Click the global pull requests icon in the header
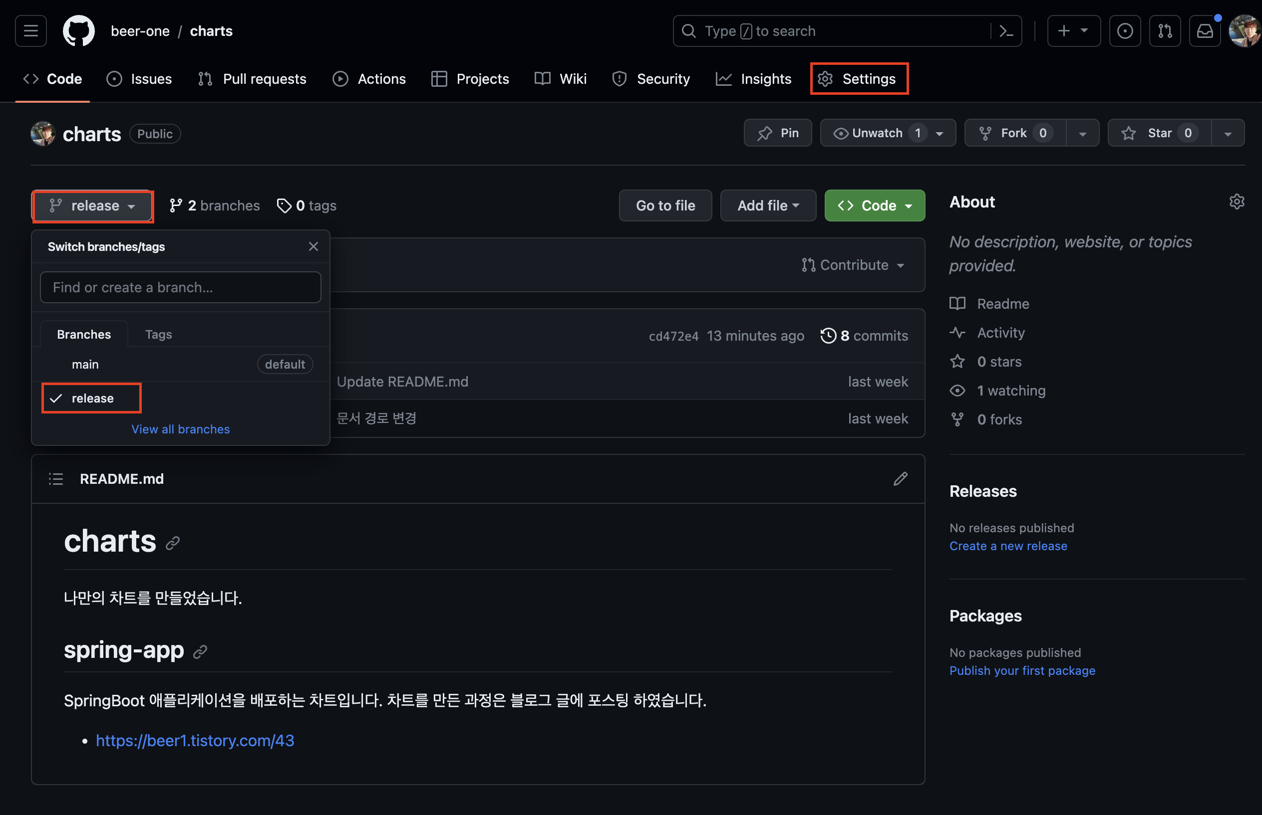This screenshot has width=1262, height=815. pyautogui.click(x=1165, y=31)
